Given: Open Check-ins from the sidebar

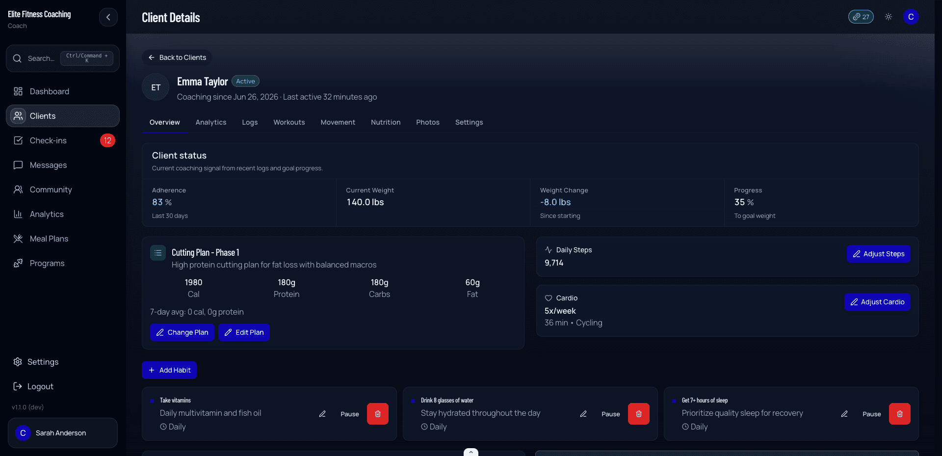Looking at the screenshot, I should [x=63, y=140].
